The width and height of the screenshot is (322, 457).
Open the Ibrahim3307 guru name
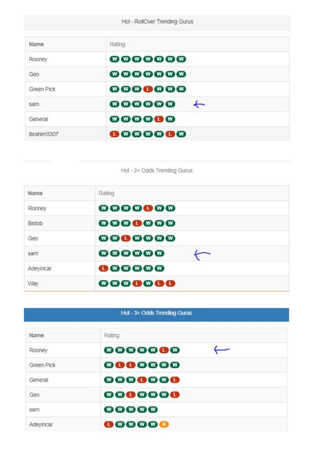[x=43, y=134]
